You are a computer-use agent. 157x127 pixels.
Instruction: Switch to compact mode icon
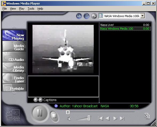(x=147, y=116)
